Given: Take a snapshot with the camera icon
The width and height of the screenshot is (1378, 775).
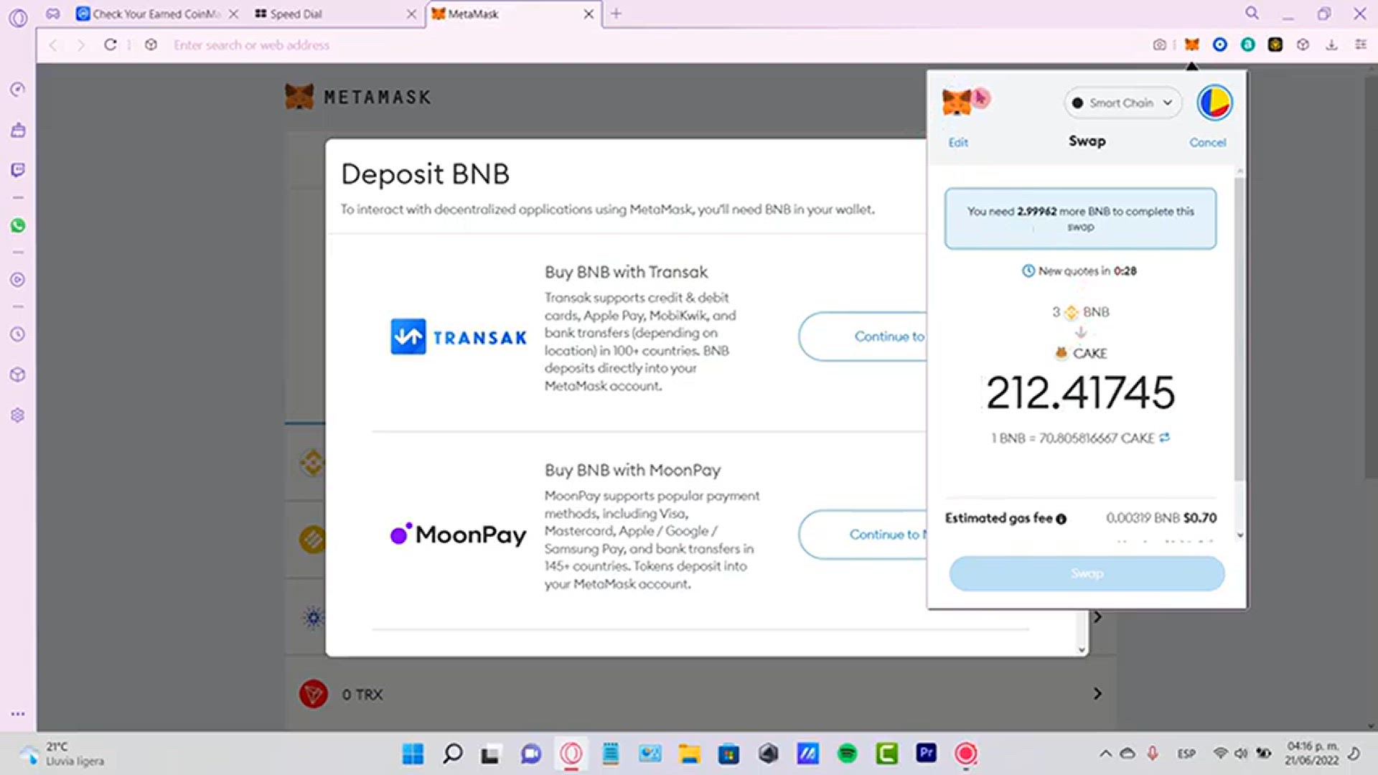Looking at the screenshot, I should coord(1159,44).
